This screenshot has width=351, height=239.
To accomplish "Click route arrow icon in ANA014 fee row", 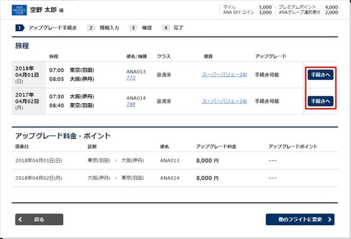I will point(116,178).
